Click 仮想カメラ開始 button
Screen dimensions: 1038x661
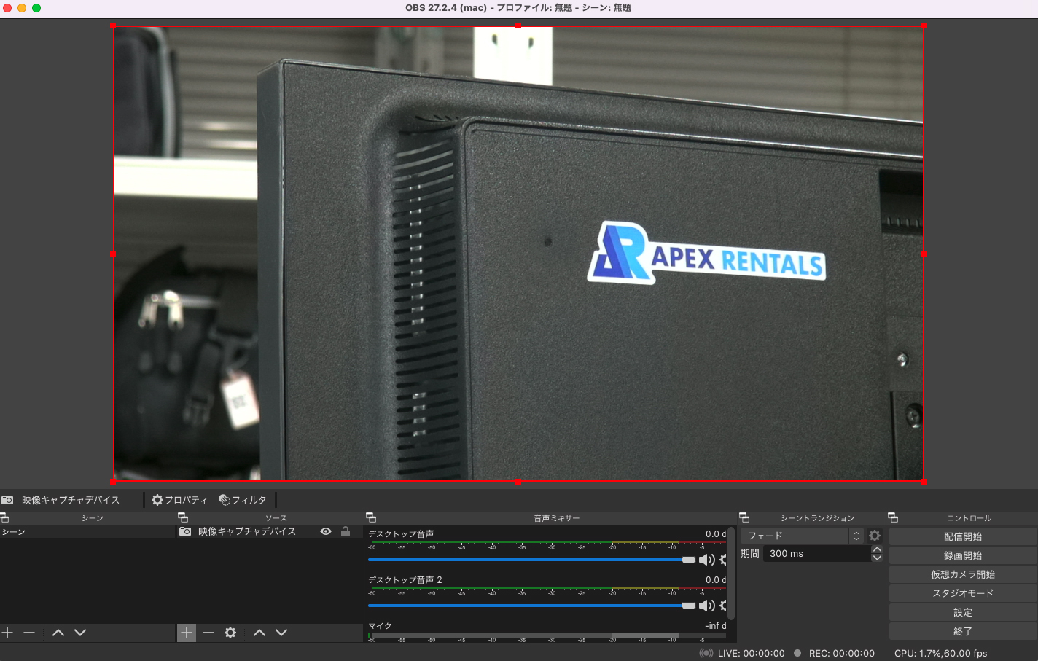(963, 574)
